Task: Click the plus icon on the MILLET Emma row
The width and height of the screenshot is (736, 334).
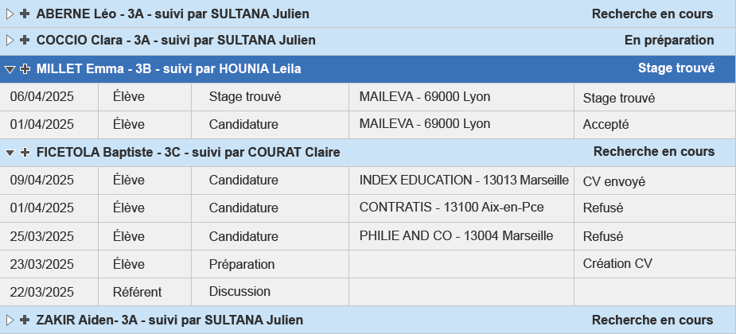Action: pos(25,69)
